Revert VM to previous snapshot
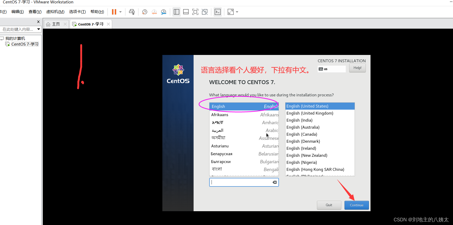The height and width of the screenshot is (225, 453). click(x=154, y=12)
